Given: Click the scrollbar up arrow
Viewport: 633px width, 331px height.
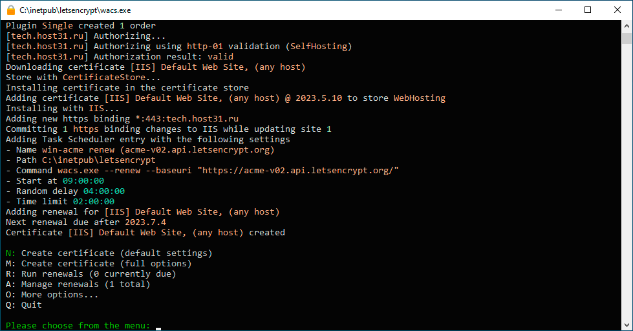Looking at the screenshot, I should click(x=627, y=25).
